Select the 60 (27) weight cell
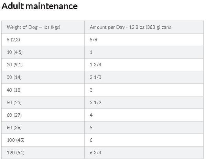The width and height of the screenshot is (206, 162). pos(43,115)
